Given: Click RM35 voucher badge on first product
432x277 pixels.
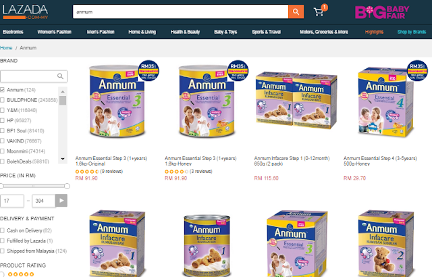Looking at the screenshot, I should pos(148,70).
